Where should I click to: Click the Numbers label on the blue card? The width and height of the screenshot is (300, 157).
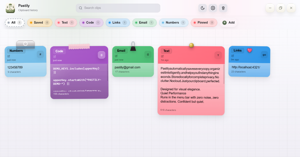click(x=16, y=51)
